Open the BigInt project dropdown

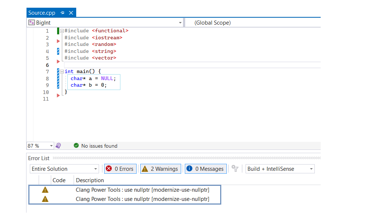pyautogui.click(x=180, y=23)
